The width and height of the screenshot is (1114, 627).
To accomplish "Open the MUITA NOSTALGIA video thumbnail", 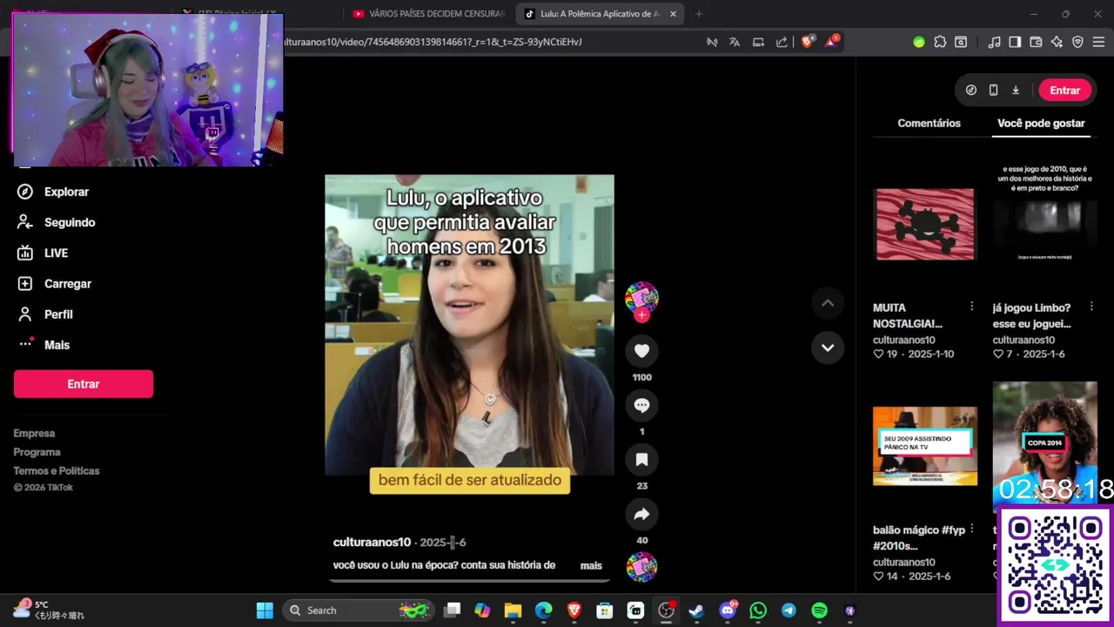I will click(x=924, y=224).
